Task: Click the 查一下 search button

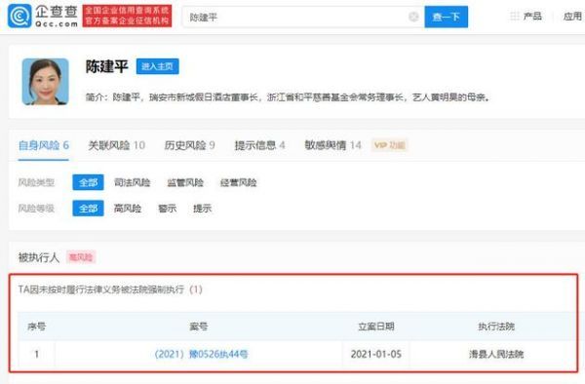Action: click(446, 17)
